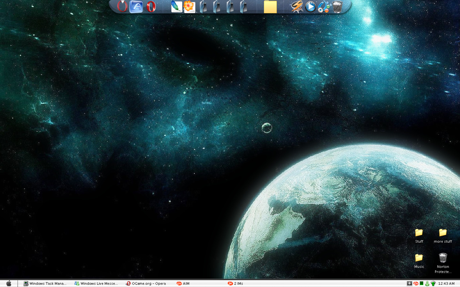
Task: Click the Apple logo start button
Action: [x=9, y=283]
